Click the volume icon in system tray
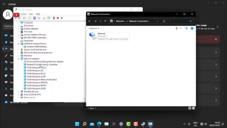The image size is (227, 128). pos(205,124)
